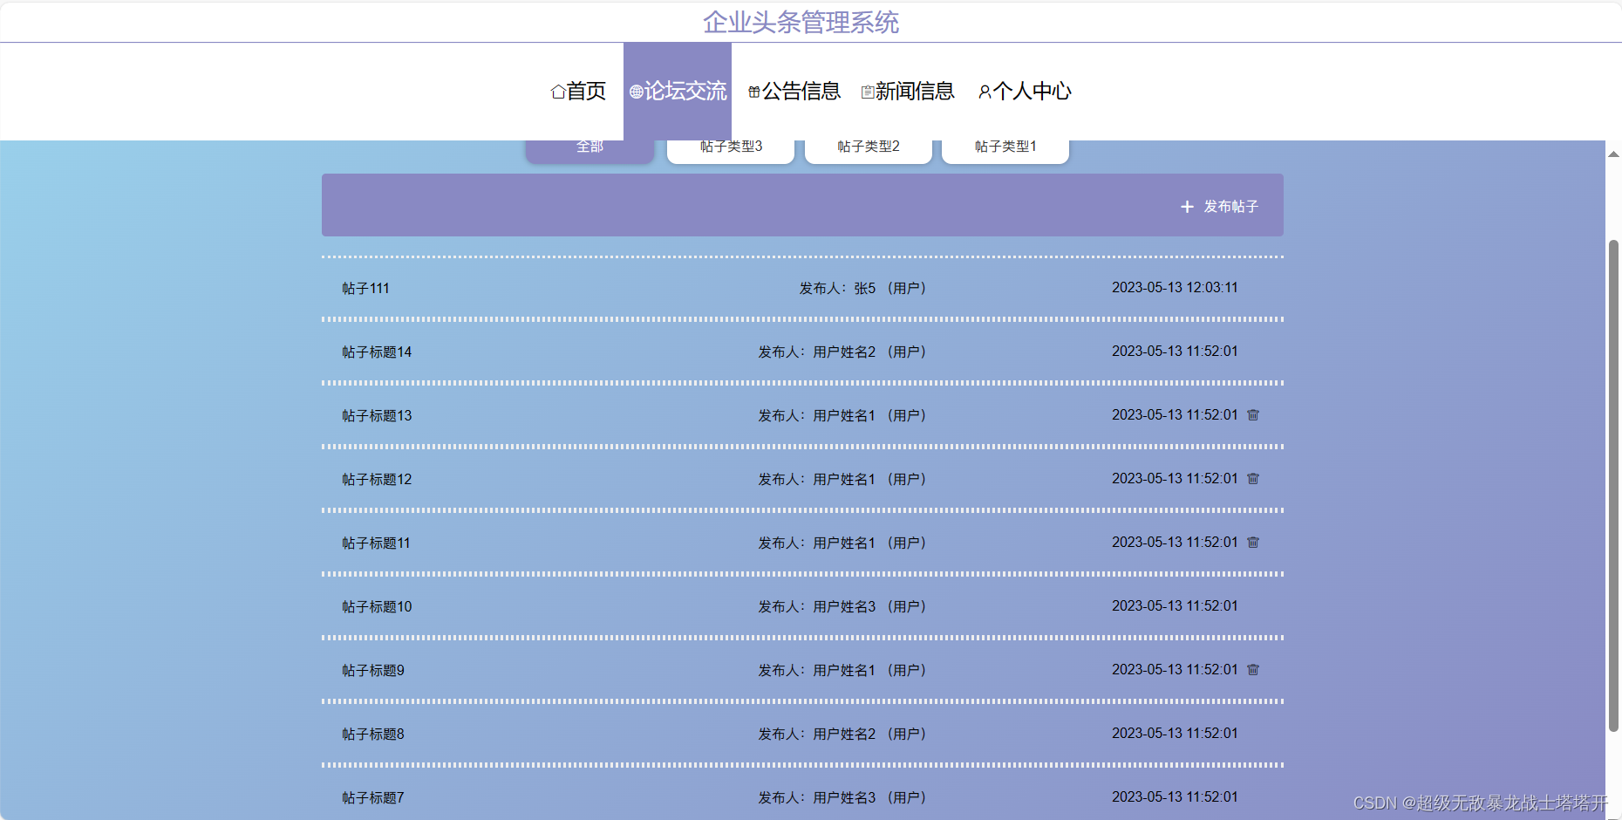Viewport: 1622px width, 820px height.
Task: Filter by 帖子类型3 tab
Action: pos(731,151)
